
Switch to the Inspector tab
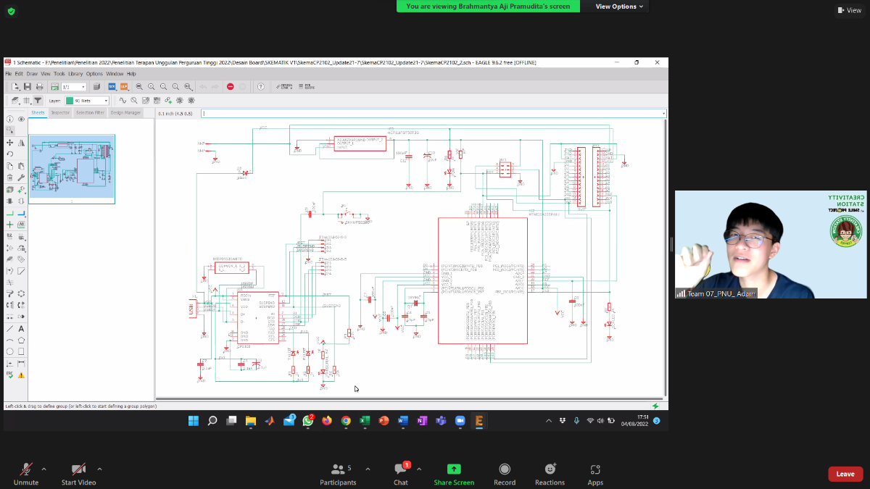[60, 113]
